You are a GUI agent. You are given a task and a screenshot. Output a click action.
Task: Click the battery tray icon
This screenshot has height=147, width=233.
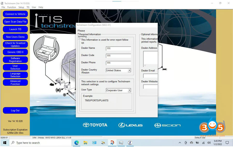(197, 143)
